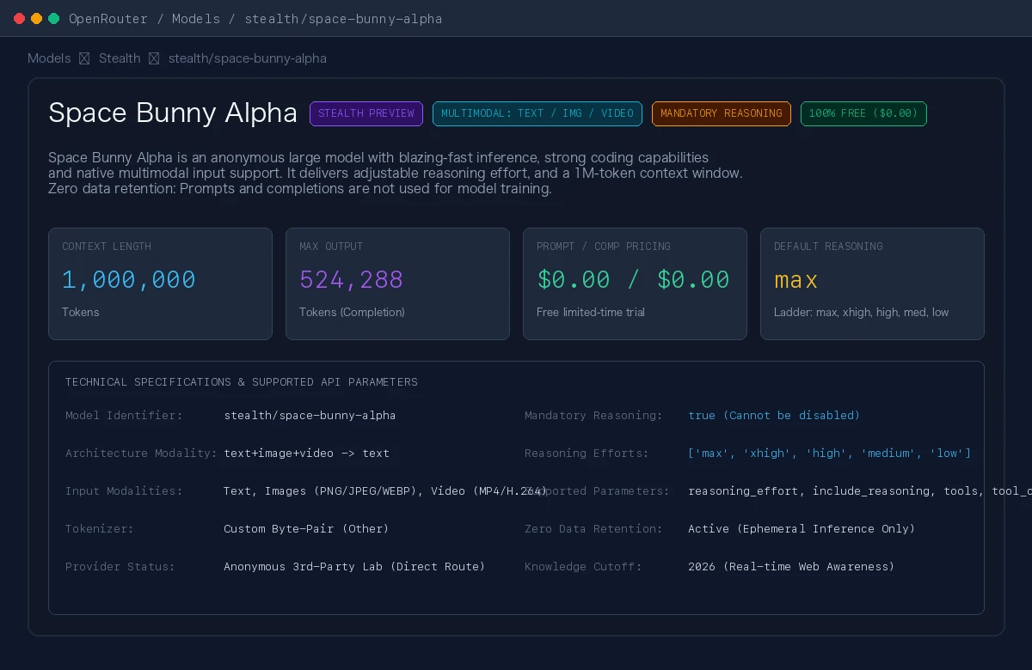Select the Supported Parameters value list
This screenshot has height=670, width=1032.
pos(860,490)
